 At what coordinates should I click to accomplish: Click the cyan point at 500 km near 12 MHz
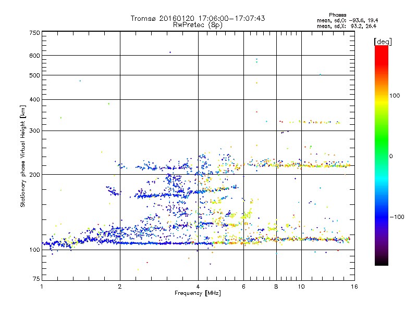click(x=320, y=75)
